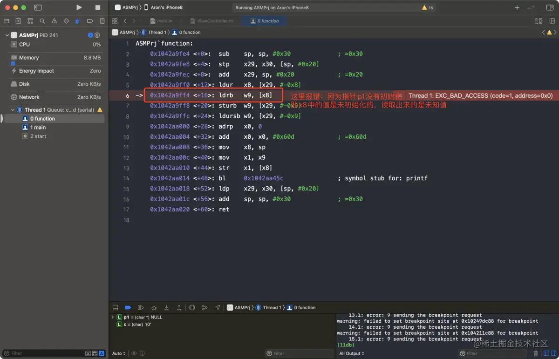Open the Issue navigator warning icon
The image size is (559, 359).
(x=55, y=21)
